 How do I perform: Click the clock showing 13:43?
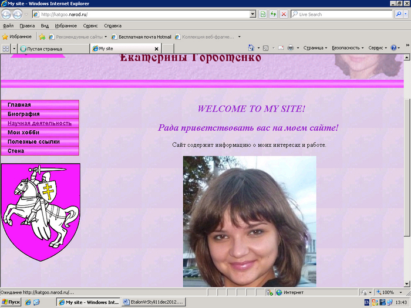coord(401,303)
